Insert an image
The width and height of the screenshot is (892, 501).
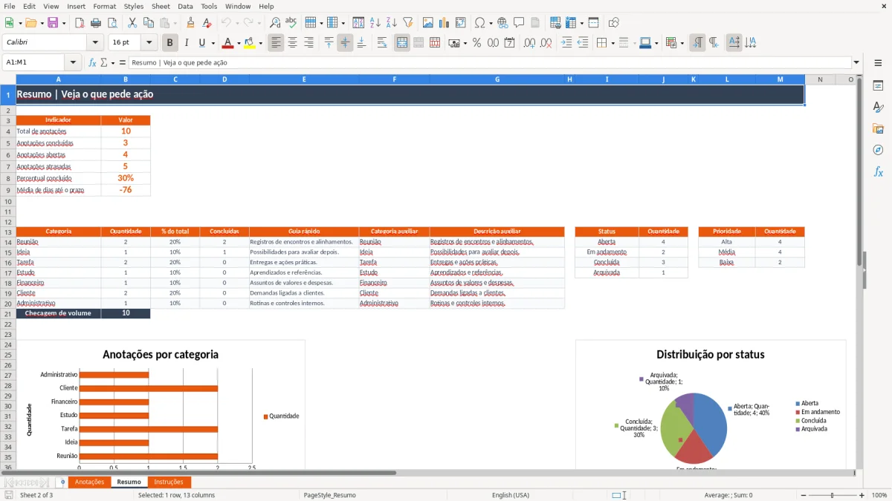tap(428, 23)
